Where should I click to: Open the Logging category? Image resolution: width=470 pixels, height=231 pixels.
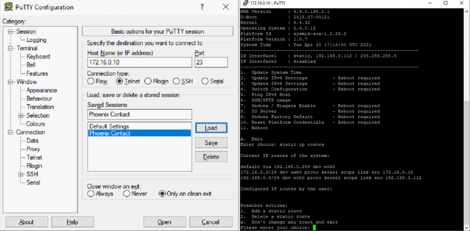36,40
